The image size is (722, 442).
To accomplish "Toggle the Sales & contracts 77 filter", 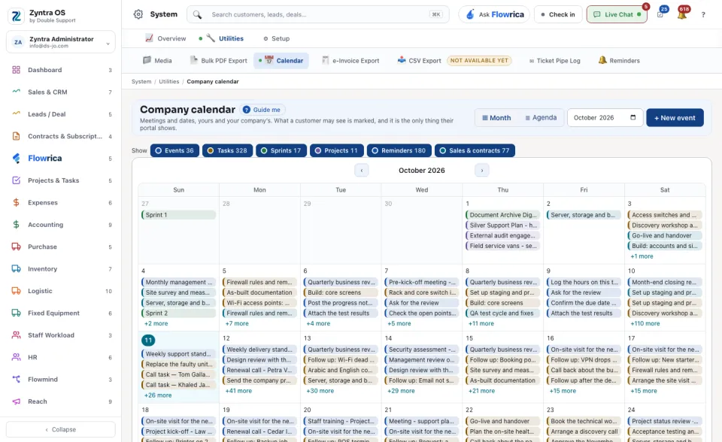I will click(x=475, y=150).
